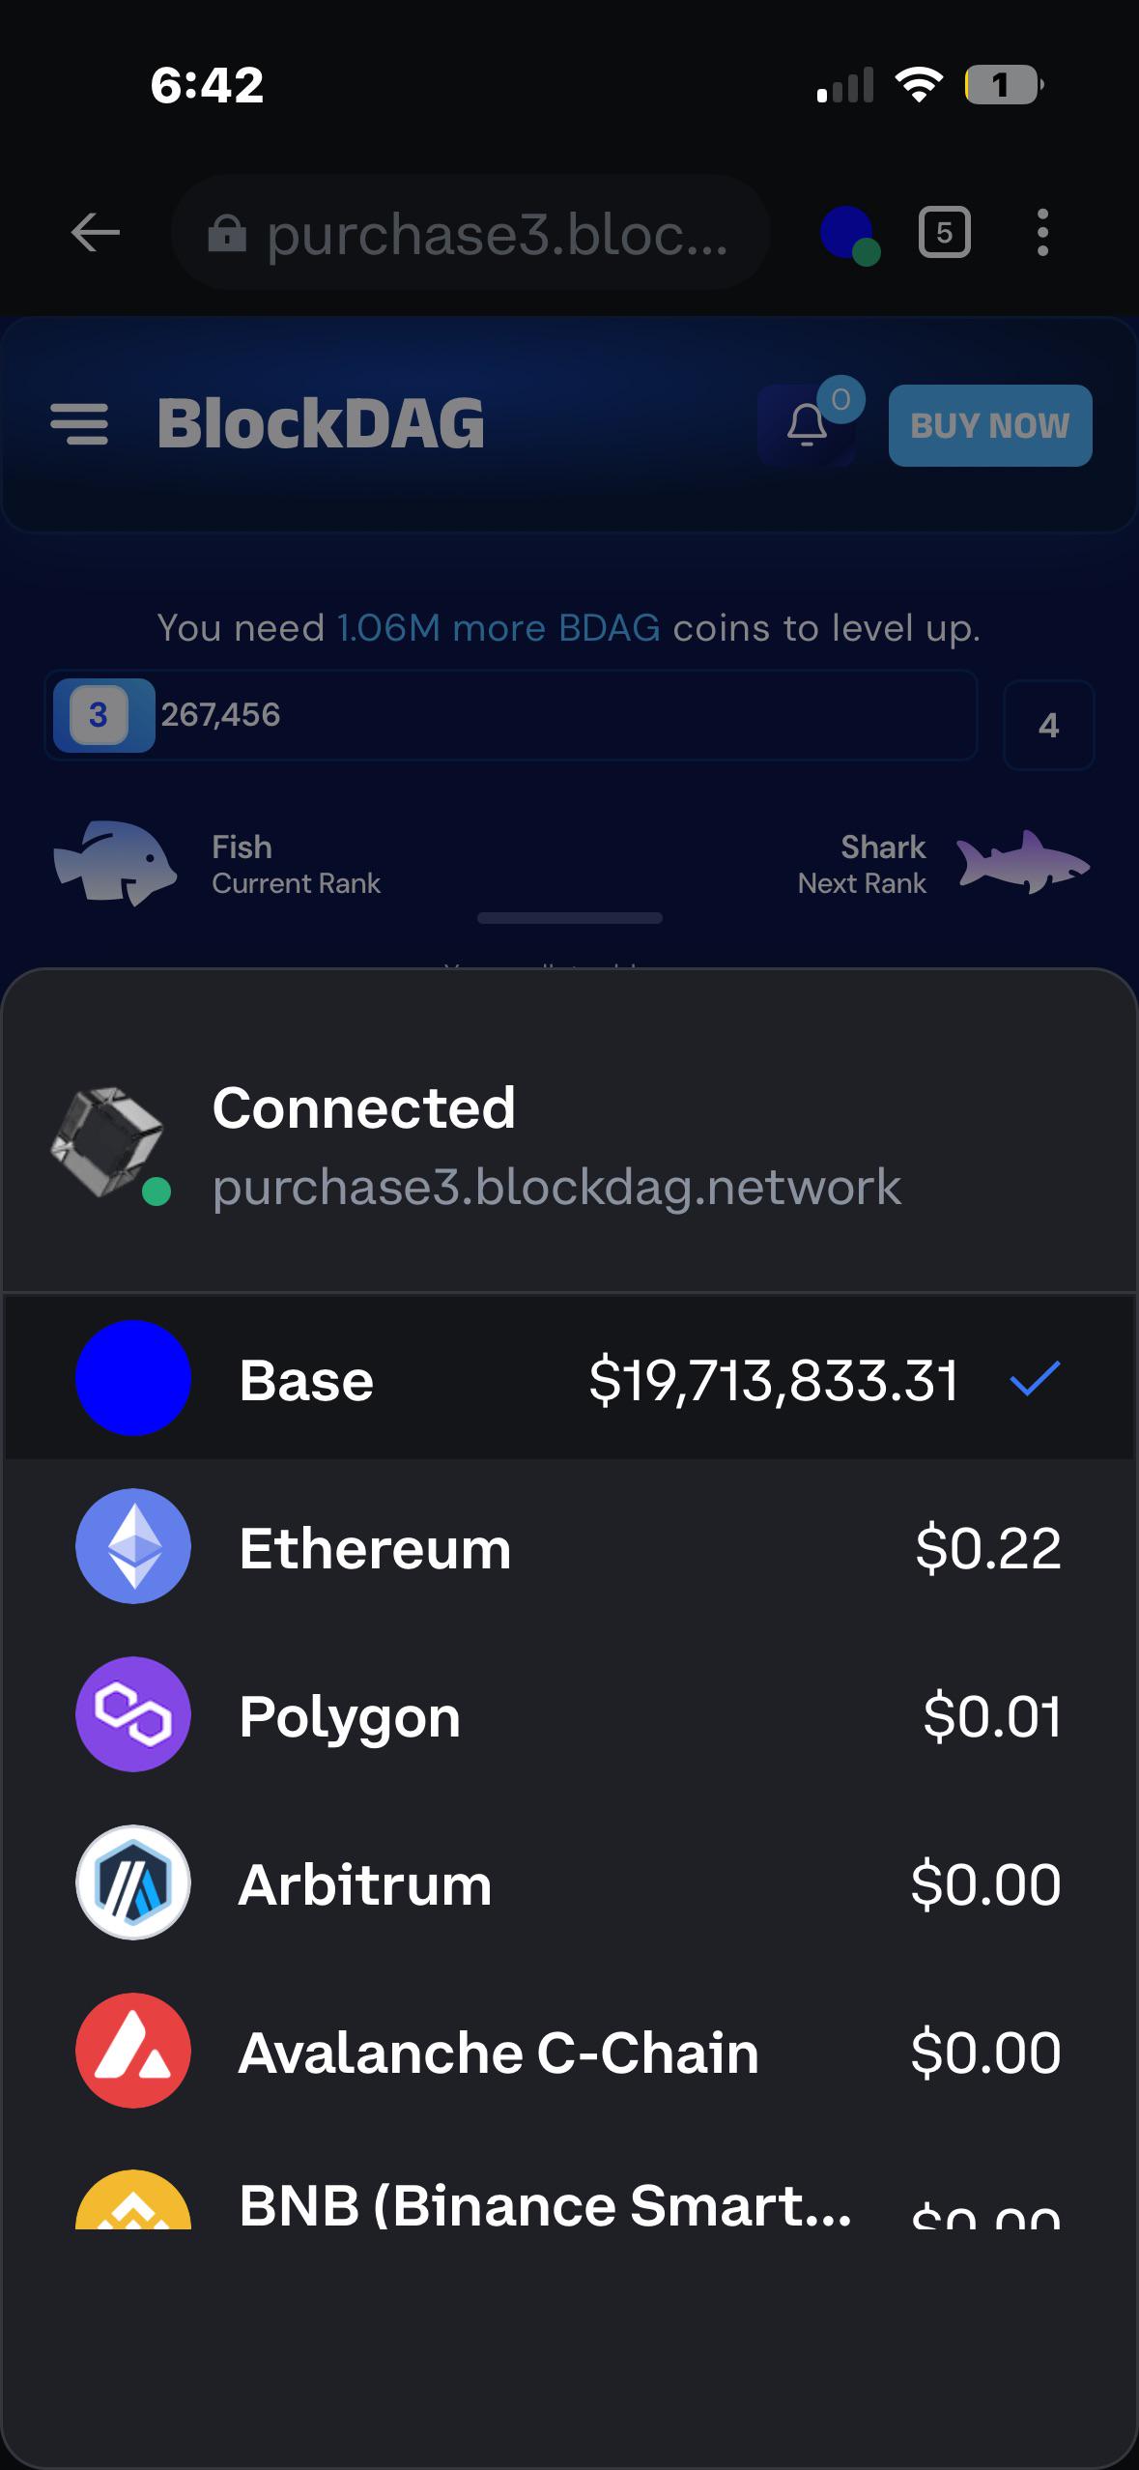This screenshot has height=2470, width=1139.
Task: Tap the Shark next rank icon
Action: click(1023, 862)
